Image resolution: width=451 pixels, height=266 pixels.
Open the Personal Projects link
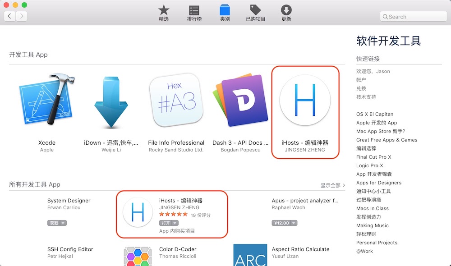(x=377, y=243)
